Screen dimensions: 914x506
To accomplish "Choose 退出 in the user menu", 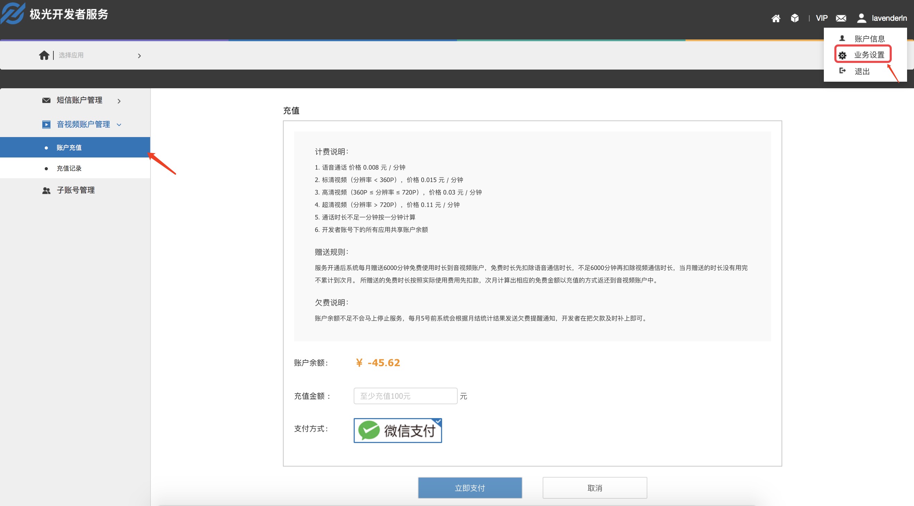I will [862, 72].
